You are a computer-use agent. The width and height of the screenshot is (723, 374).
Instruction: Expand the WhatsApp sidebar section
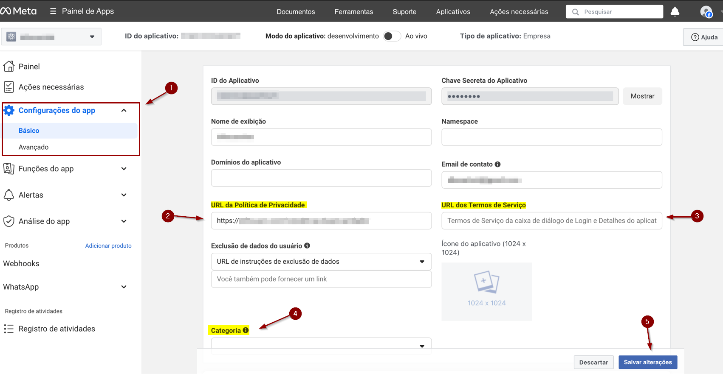coord(124,287)
